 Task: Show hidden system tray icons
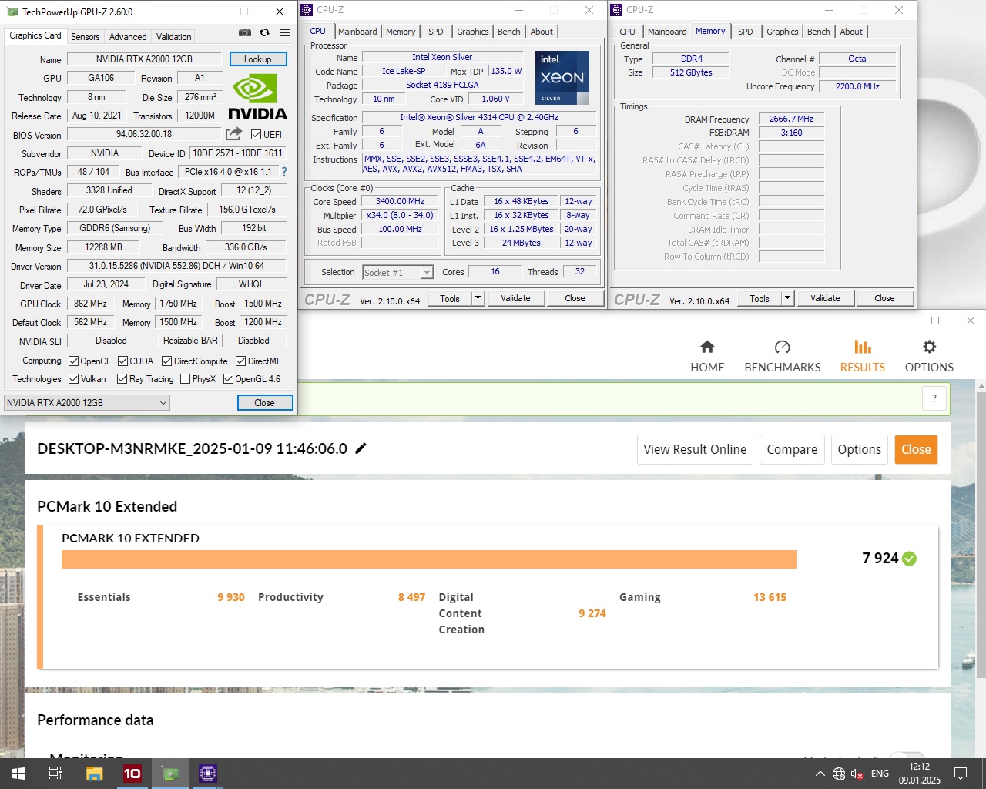(820, 774)
